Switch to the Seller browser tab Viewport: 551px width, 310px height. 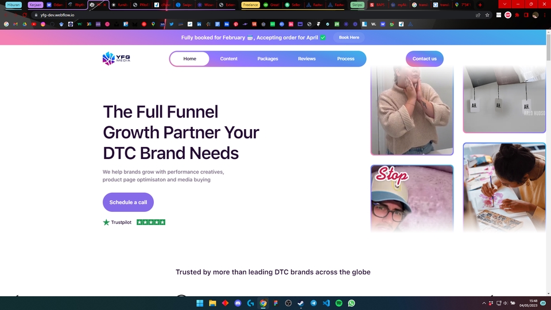[x=293, y=5]
